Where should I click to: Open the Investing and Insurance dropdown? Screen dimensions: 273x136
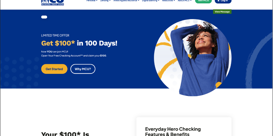(126, 1)
